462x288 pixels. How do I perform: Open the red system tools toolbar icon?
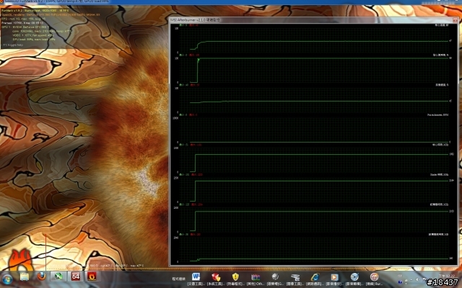pyautogui.click(x=216, y=276)
